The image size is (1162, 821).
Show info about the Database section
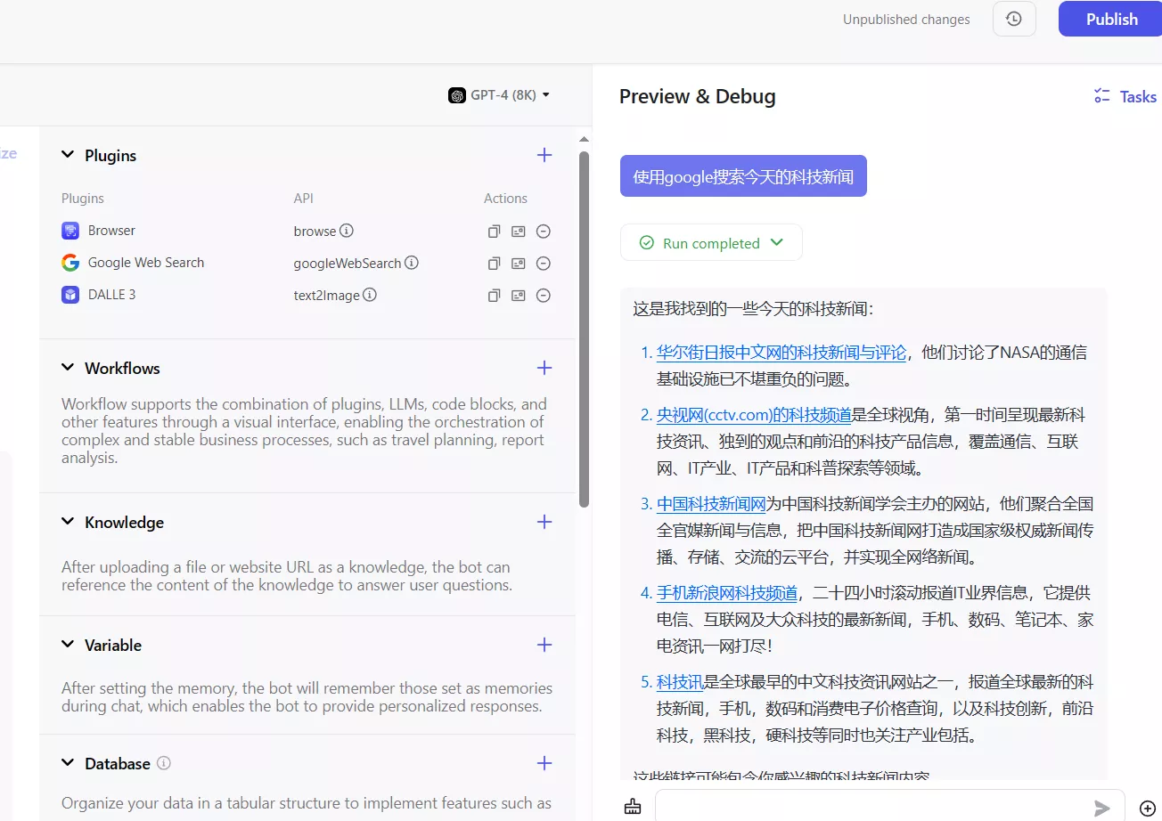point(164,763)
